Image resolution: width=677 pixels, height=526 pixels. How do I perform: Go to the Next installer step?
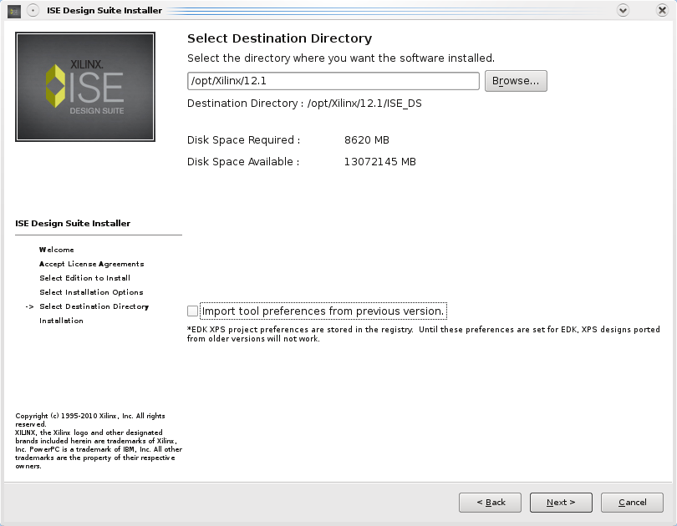(561, 503)
